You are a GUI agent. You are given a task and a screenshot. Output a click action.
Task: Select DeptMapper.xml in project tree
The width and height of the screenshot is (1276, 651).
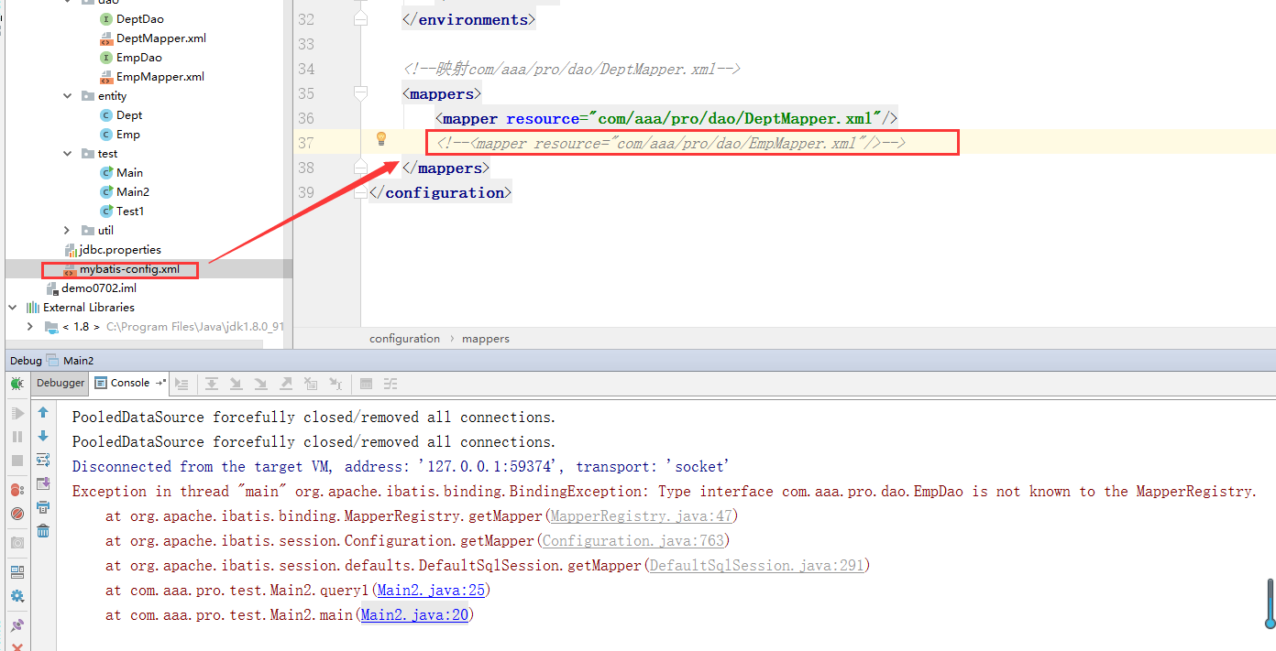point(160,38)
